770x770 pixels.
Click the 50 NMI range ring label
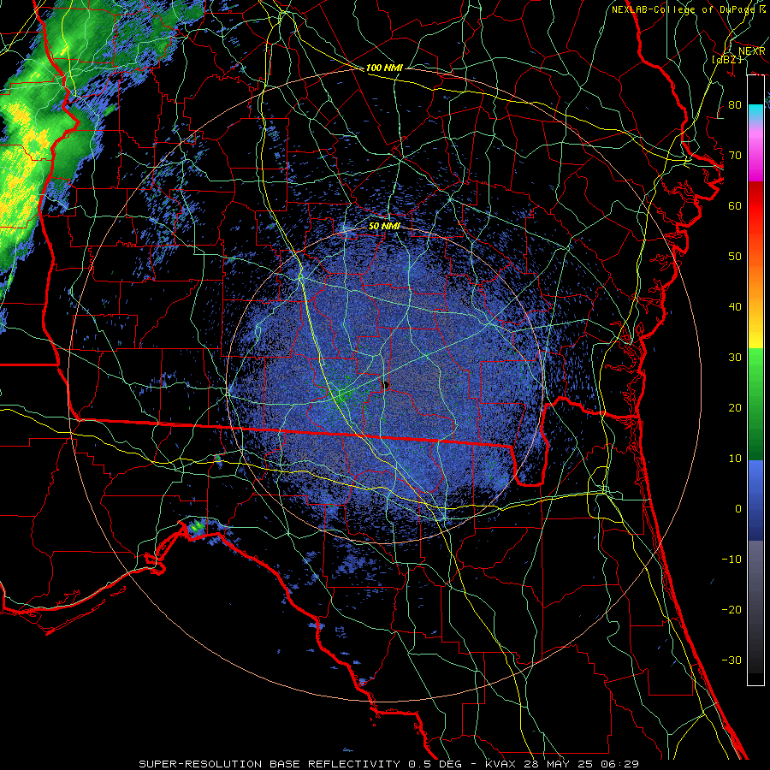pos(384,226)
